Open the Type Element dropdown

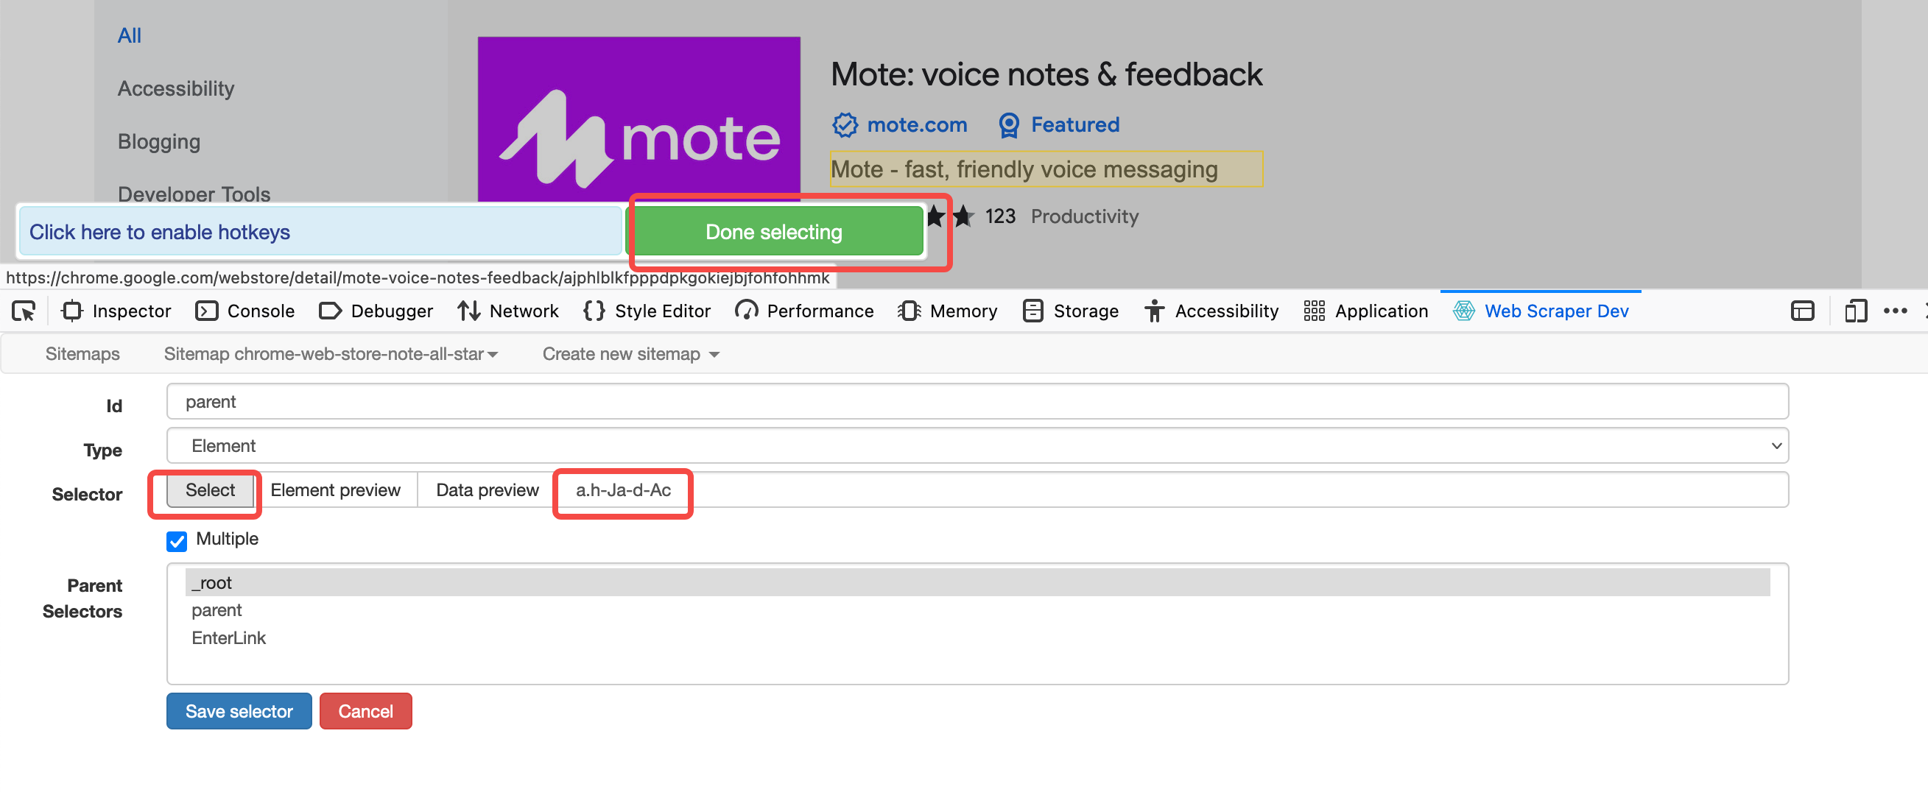977,446
